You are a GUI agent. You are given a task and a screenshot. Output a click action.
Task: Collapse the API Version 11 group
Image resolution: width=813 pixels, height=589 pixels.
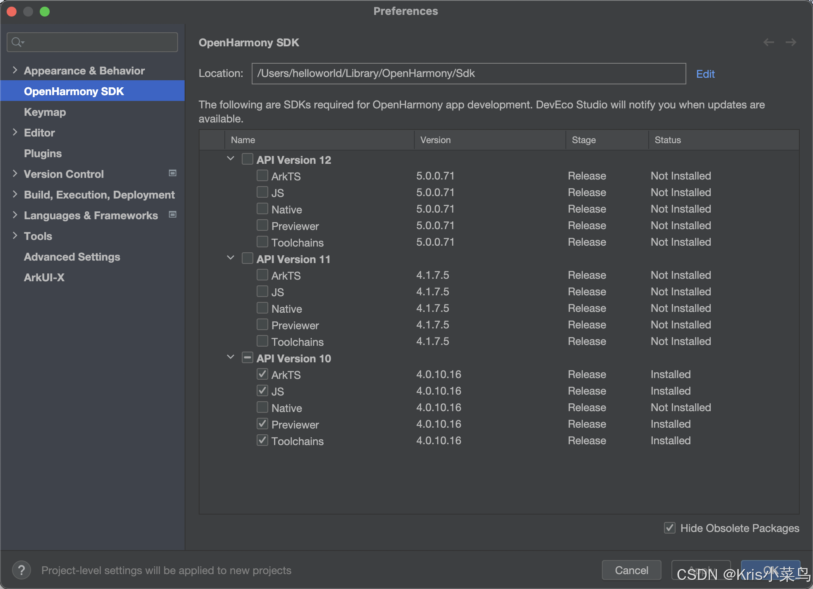(231, 258)
